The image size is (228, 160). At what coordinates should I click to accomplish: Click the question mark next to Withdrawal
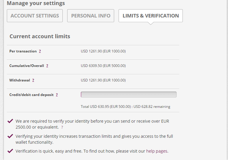33,80
